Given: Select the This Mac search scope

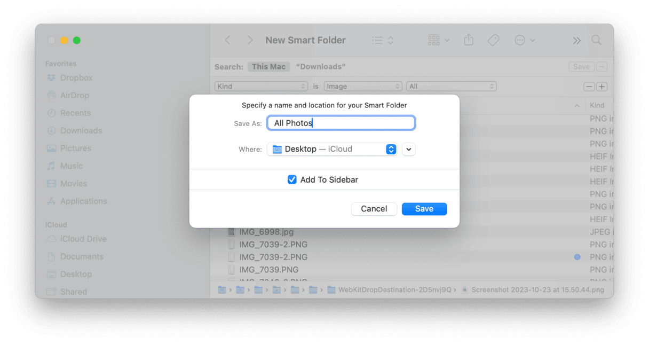Looking at the screenshot, I should (x=268, y=67).
